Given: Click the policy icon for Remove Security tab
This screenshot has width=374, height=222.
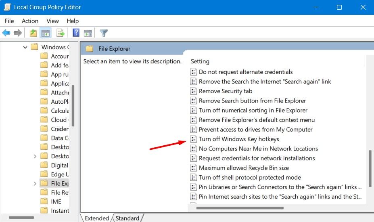Looking at the screenshot, I should pyautogui.click(x=193, y=91).
